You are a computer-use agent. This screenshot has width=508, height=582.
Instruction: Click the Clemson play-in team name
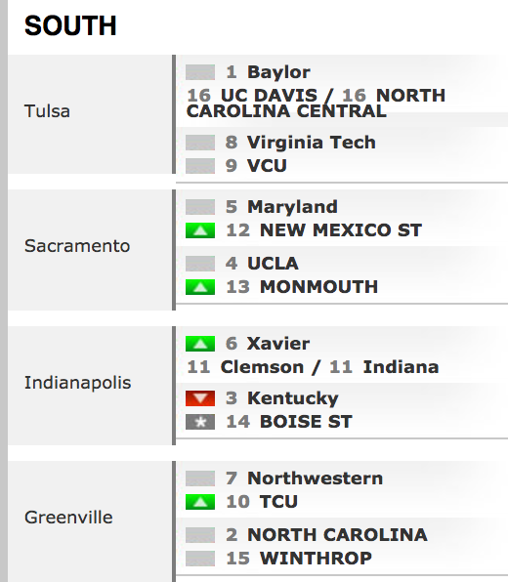[x=262, y=367]
